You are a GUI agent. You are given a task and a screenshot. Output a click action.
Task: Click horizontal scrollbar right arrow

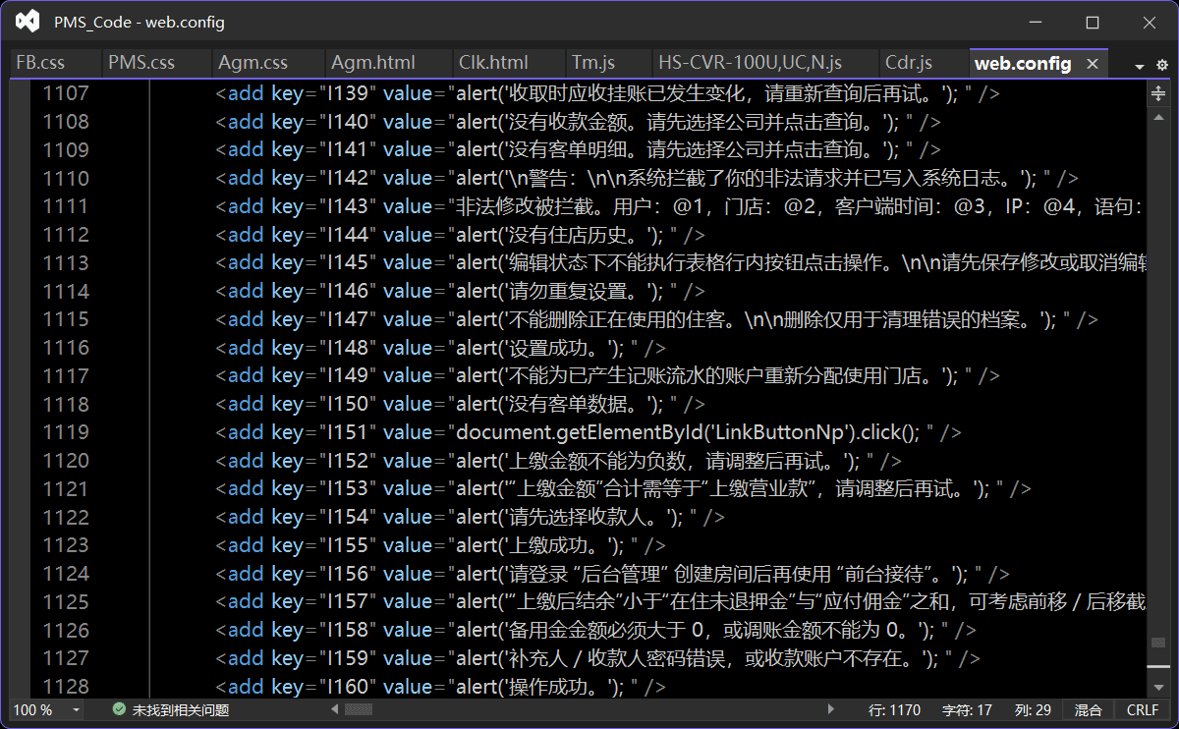[x=831, y=709]
